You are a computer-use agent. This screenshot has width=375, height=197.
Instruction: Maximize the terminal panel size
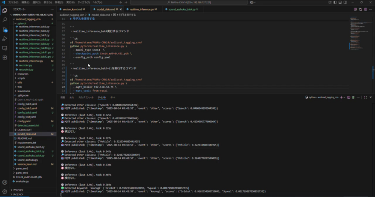(x=365, y=98)
